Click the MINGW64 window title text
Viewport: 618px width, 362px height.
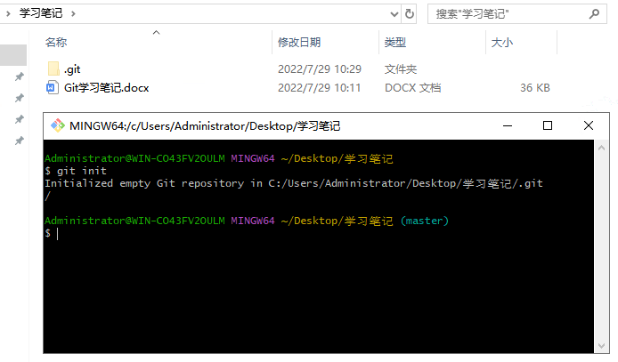click(x=205, y=126)
